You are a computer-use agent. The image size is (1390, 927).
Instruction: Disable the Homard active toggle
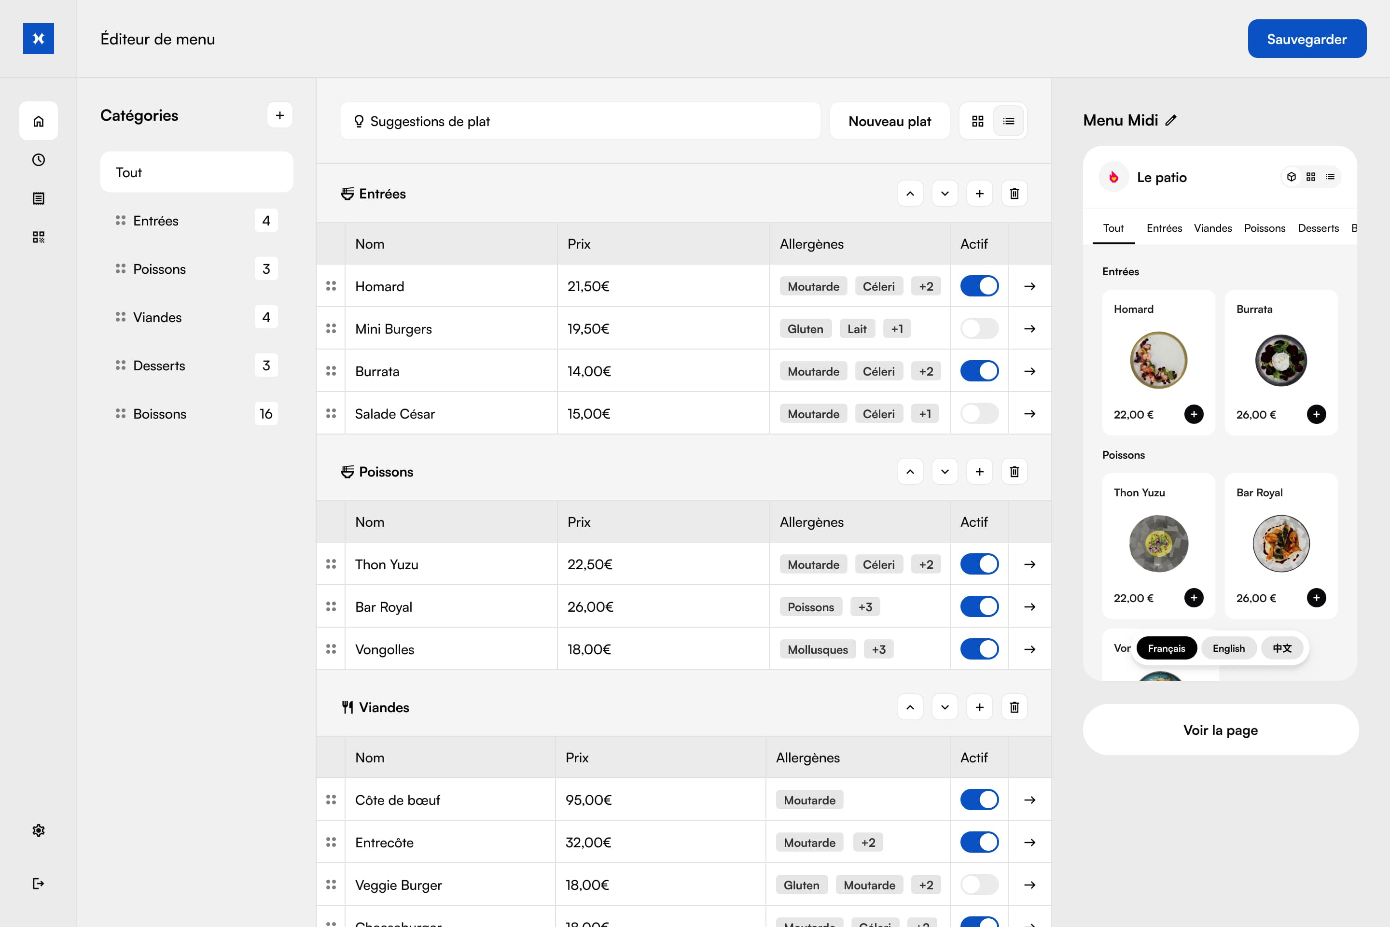point(979,286)
